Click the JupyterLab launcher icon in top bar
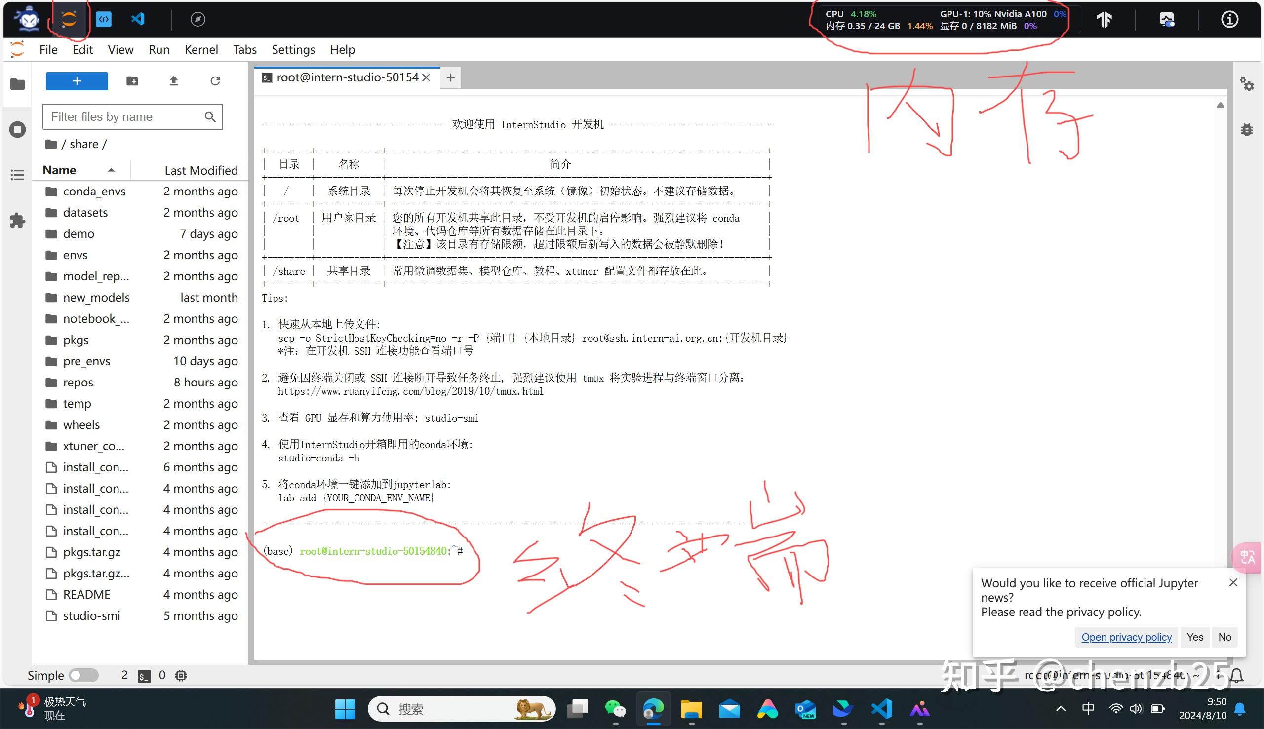 (69, 19)
